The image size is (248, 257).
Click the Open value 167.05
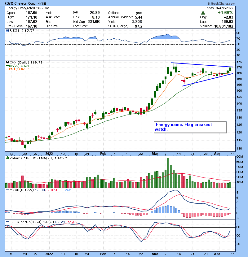tap(32, 13)
